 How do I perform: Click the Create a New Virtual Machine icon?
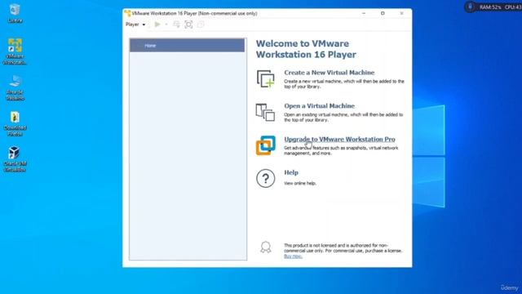click(265, 79)
